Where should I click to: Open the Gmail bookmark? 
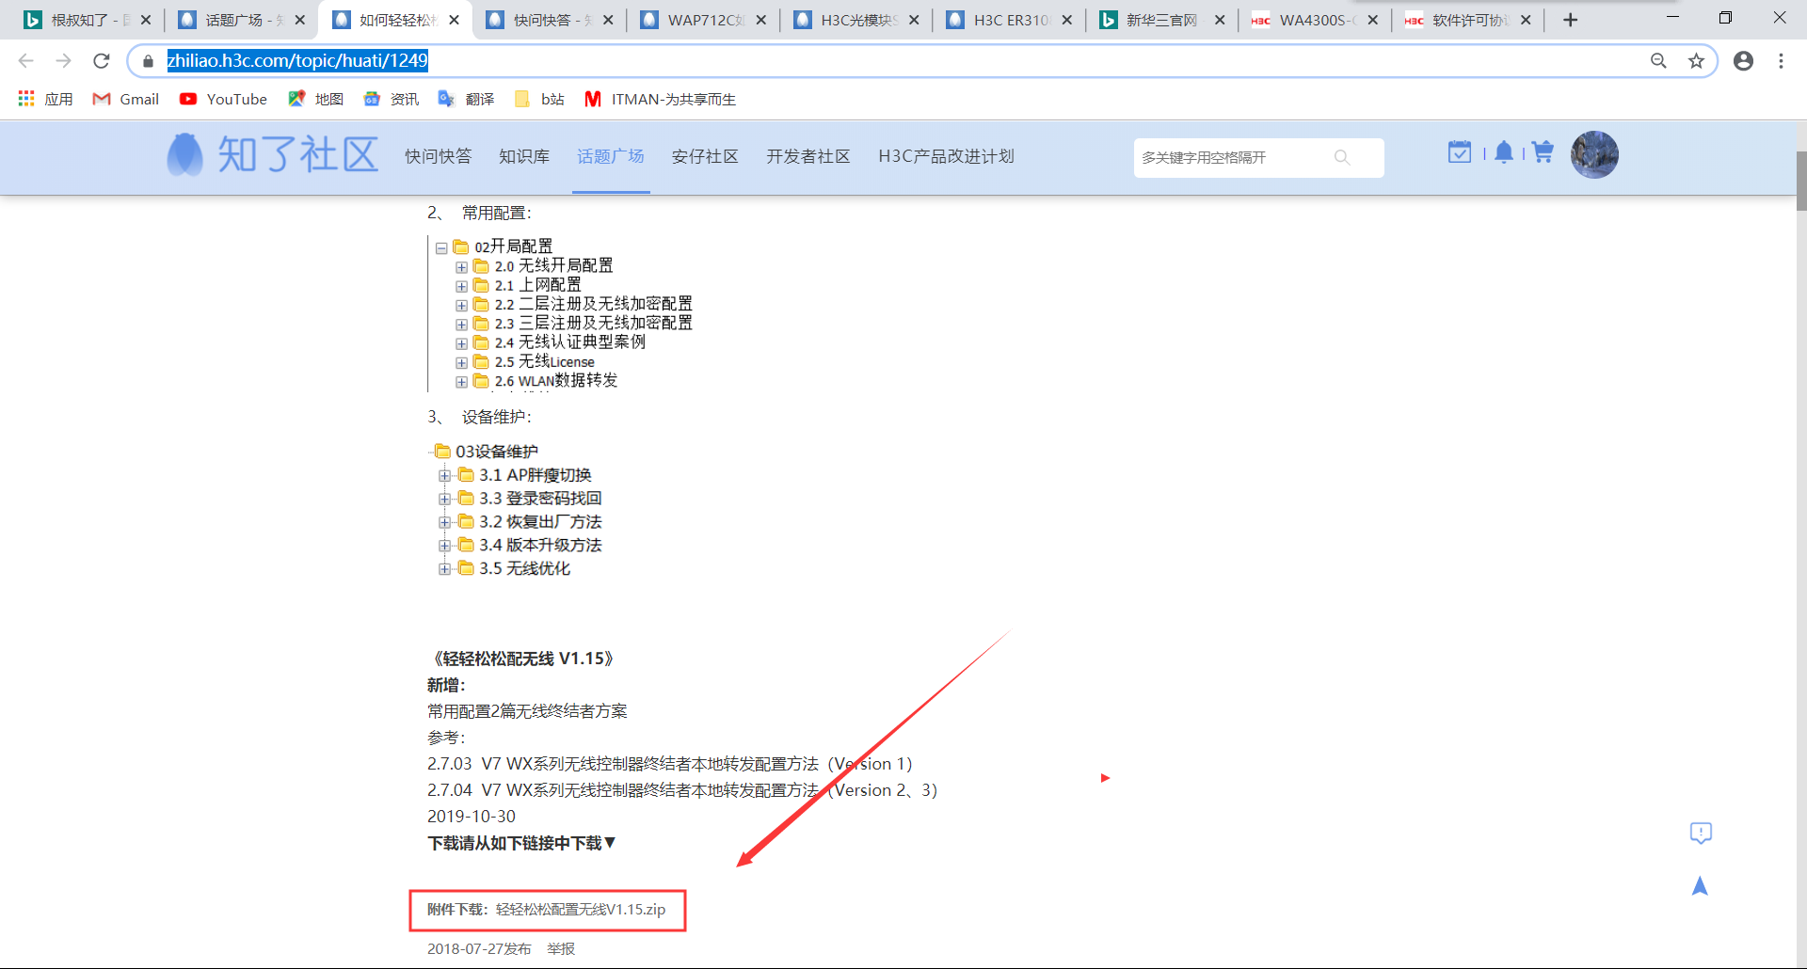[x=125, y=99]
